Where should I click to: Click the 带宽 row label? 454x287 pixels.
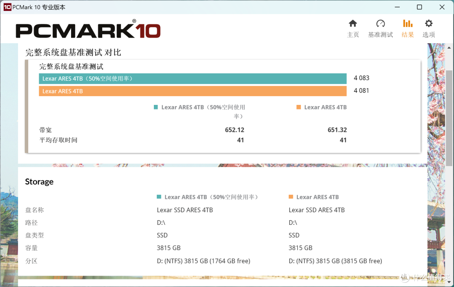coord(45,130)
